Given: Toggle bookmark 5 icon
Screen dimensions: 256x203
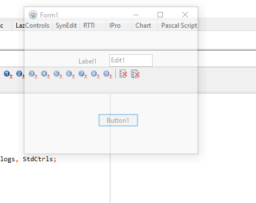Looking at the screenshot, I should point(58,74).
